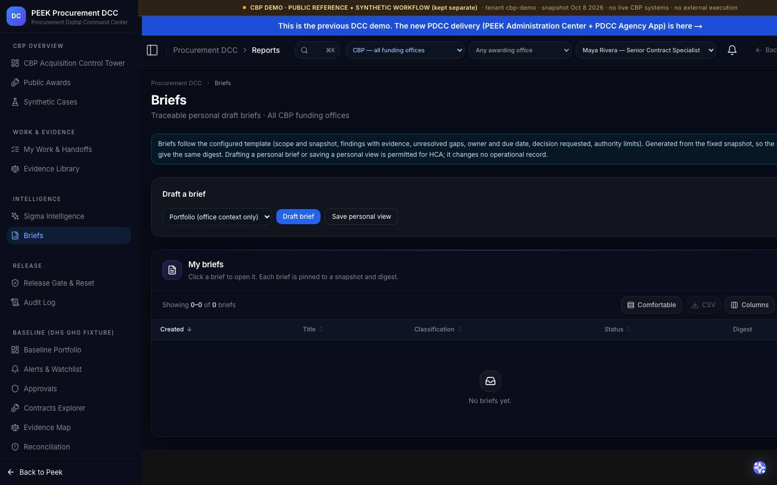Image resolution: width=777 pixels, height=485 pixels.
Task: Click Back to Peek
Action: [x=36, y=472]
